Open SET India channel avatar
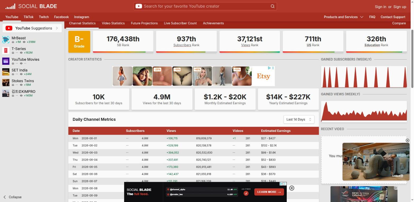This screenshot has height=202, width=414. coord(6,72)
